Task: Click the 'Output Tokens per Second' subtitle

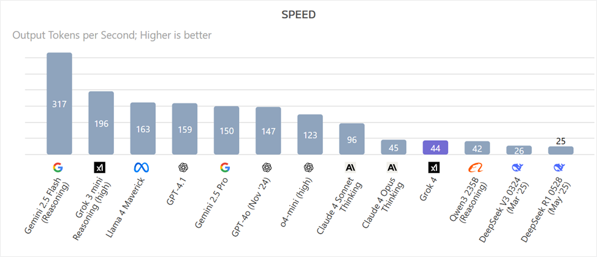Action: coord(112,35)
